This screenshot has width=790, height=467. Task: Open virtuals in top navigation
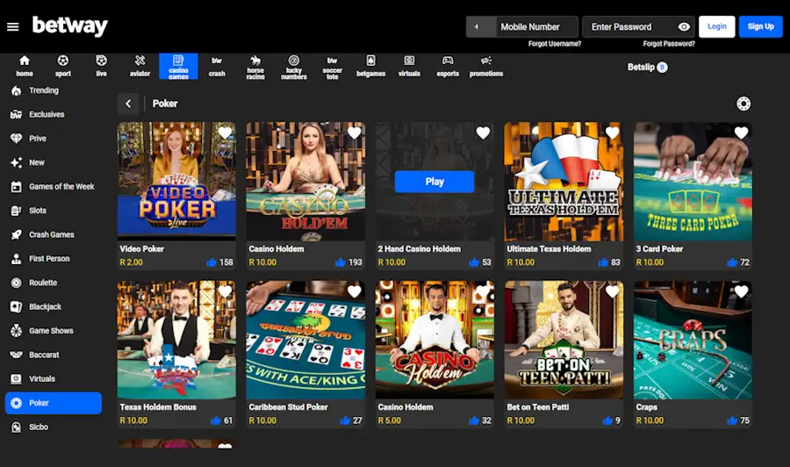pyautogui.click(x=409, y=66)
